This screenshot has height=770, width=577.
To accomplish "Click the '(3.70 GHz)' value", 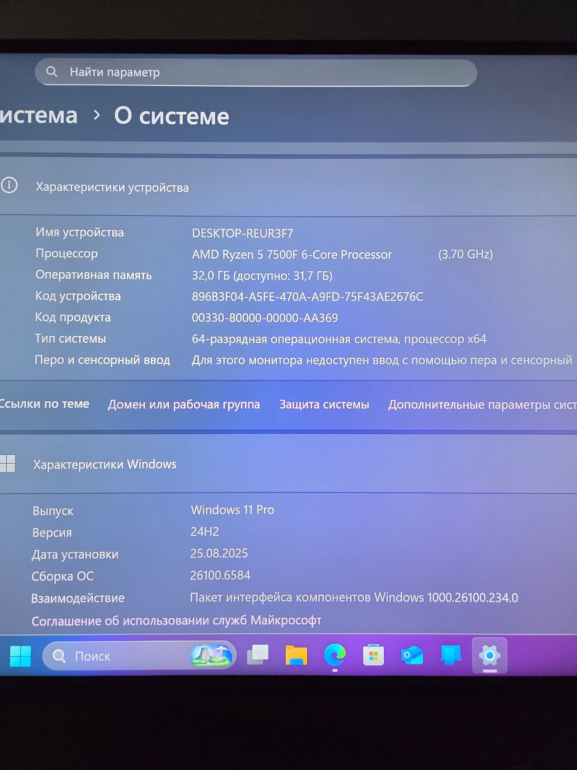I will click(x=465, y=254).
